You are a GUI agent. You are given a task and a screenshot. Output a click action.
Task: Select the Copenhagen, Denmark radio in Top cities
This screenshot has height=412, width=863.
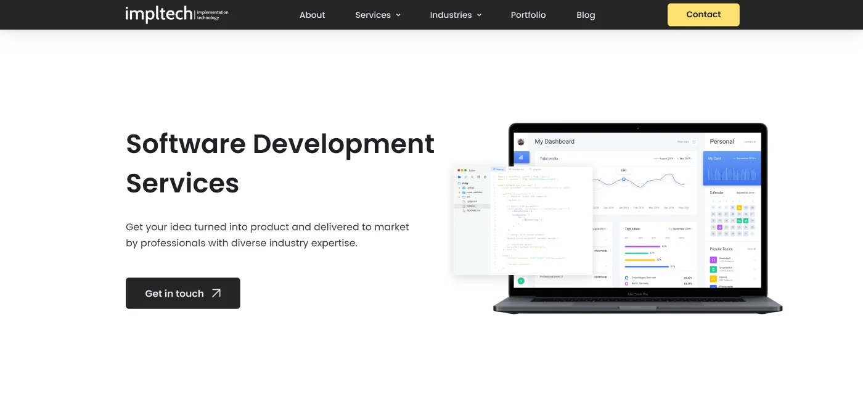click(x=626, y=277)
